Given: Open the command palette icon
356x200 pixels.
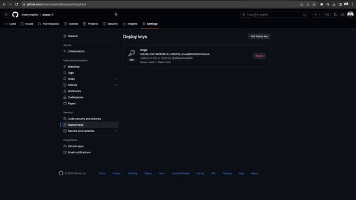Looking at the screenshot, I should [304, 15].
